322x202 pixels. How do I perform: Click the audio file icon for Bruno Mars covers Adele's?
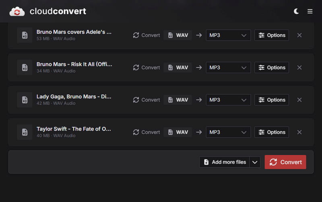(25, 35)
